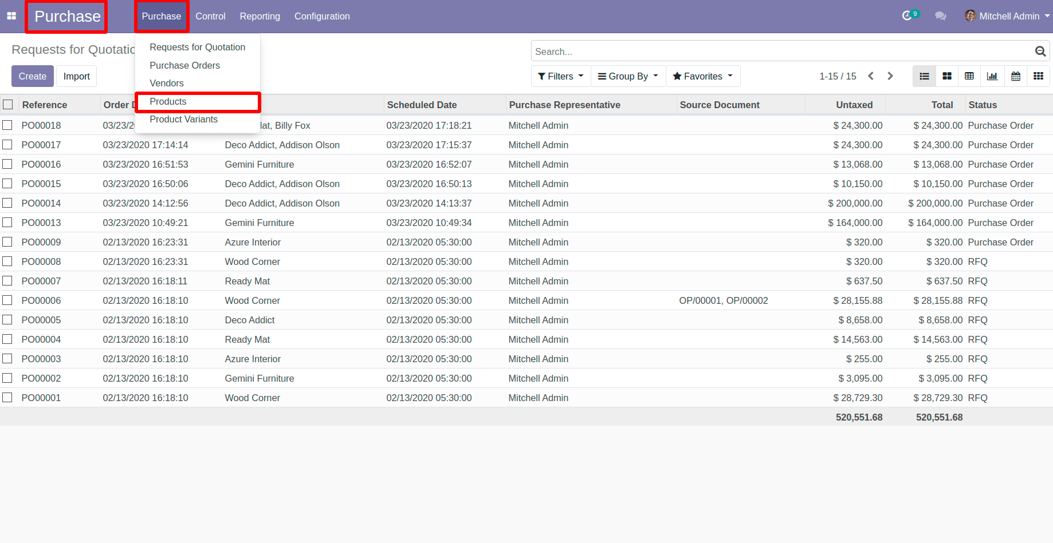Viewport: 1053px width, 543px height.
Task: Check the box for PO00013
Action: [7, 223]
